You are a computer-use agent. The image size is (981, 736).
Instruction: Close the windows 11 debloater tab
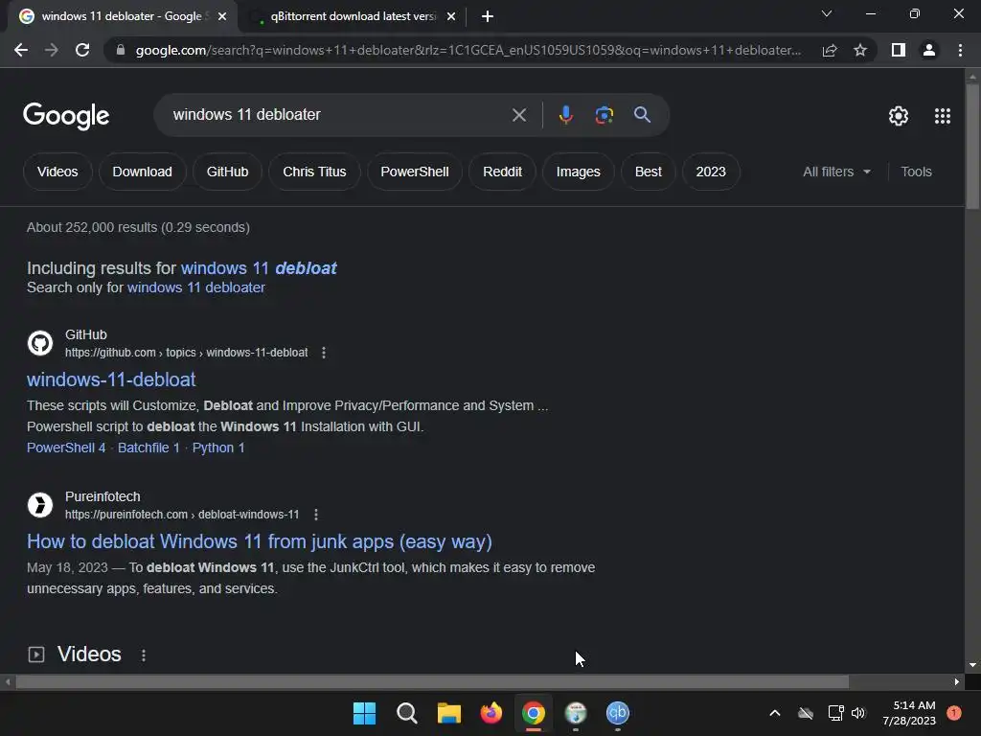pos(222,16)
